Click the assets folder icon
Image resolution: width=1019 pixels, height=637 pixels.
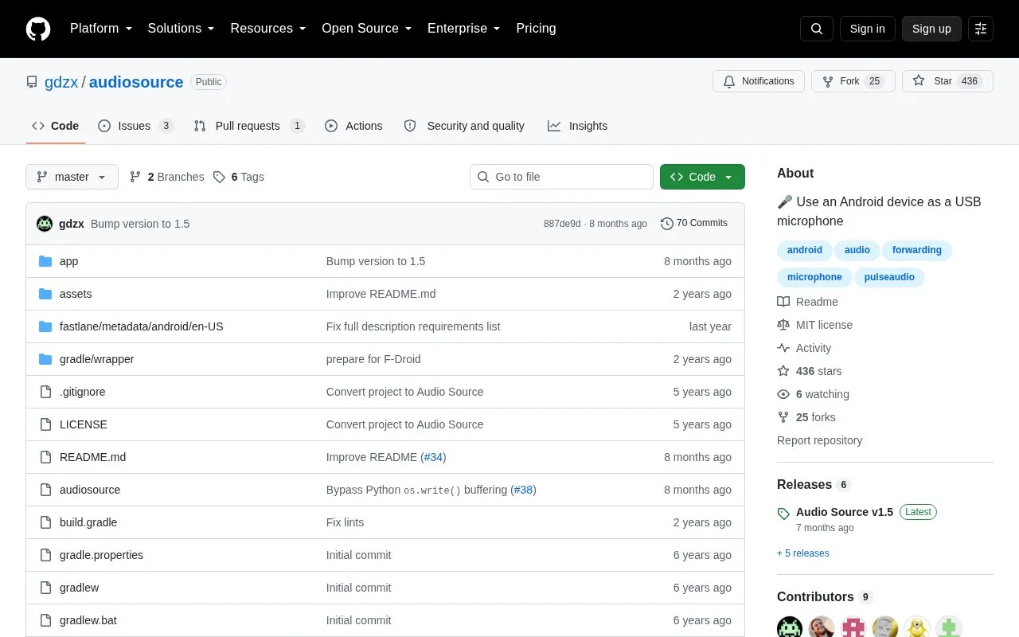click(45, 294)
